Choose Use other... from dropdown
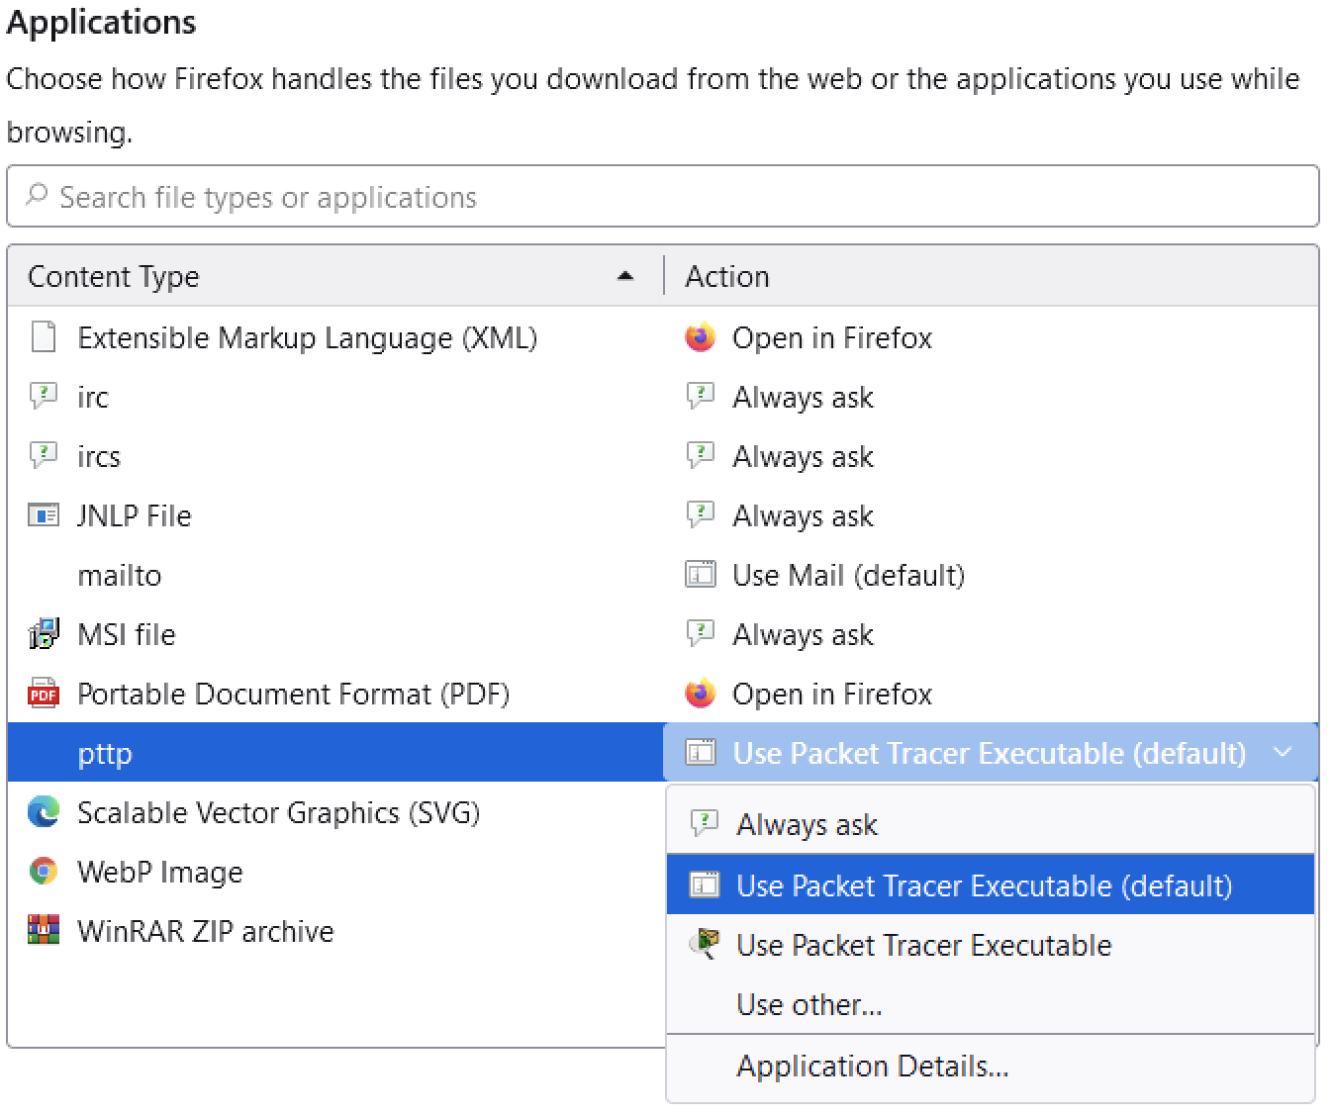 [x=991, y=1004]
